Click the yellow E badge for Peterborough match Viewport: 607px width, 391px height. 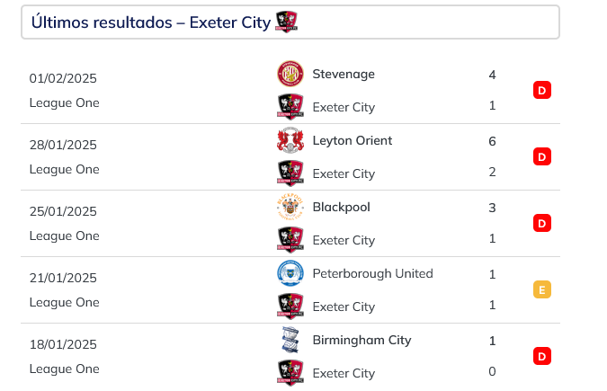click(x=542, y=289)
